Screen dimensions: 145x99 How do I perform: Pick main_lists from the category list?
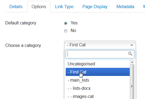pos(98,80)
